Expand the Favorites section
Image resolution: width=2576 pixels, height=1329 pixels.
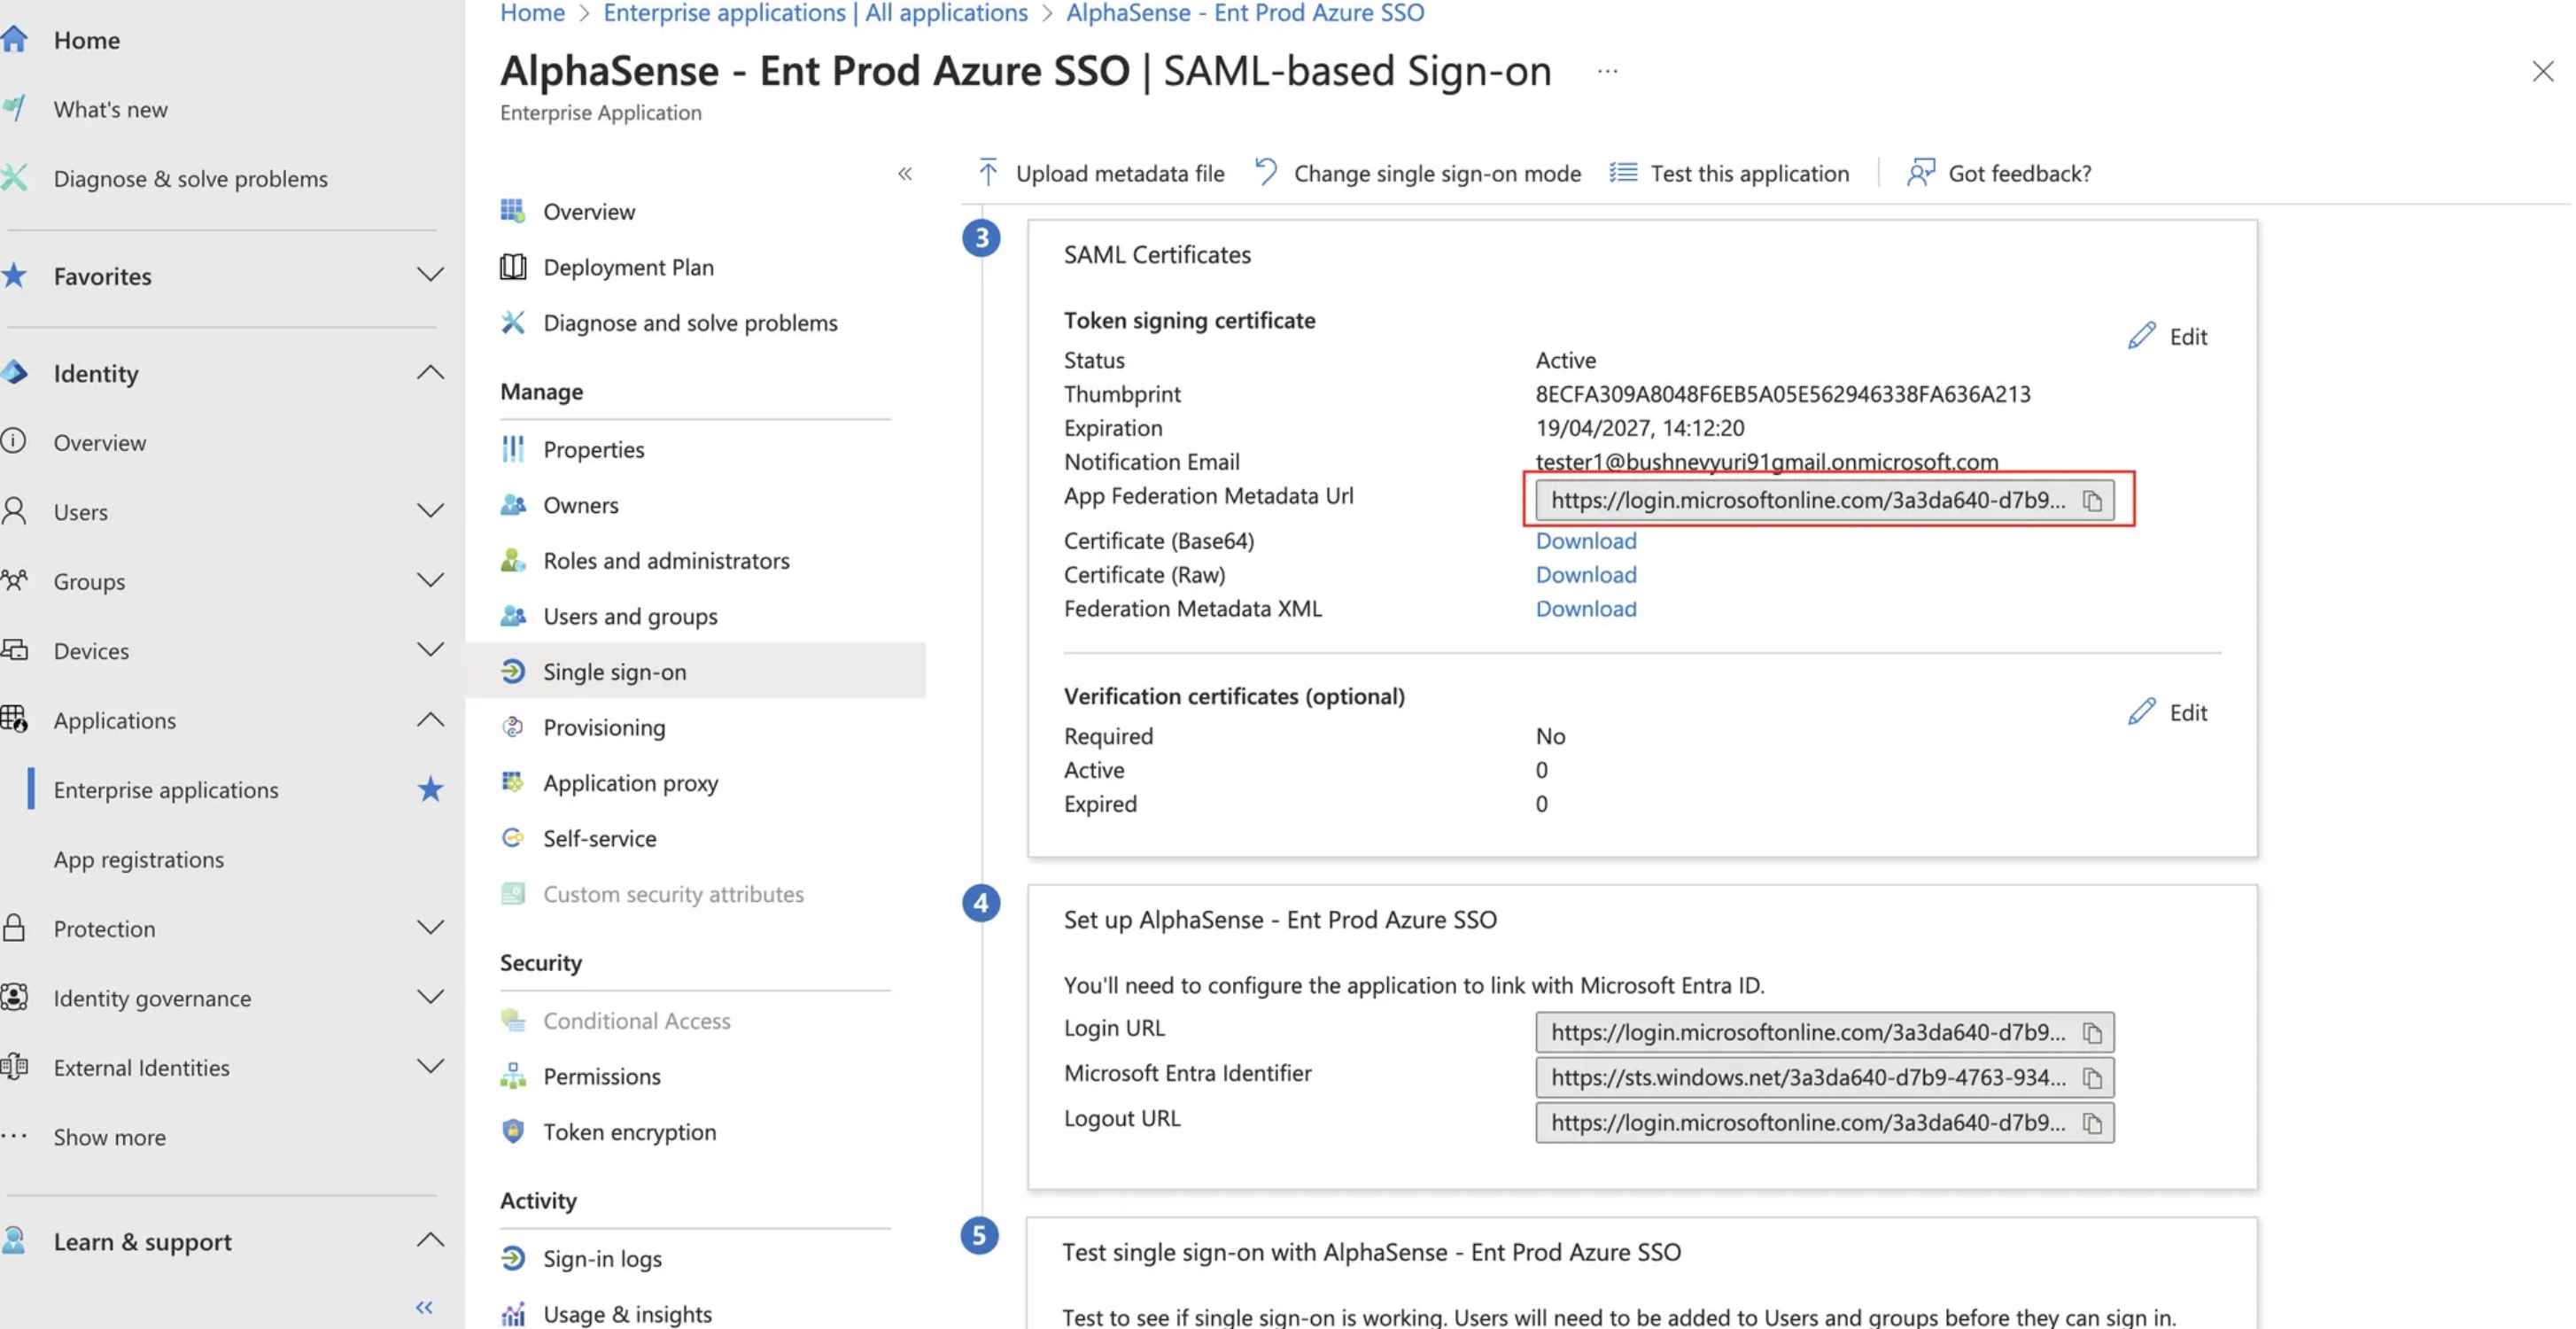pos(430,275)
